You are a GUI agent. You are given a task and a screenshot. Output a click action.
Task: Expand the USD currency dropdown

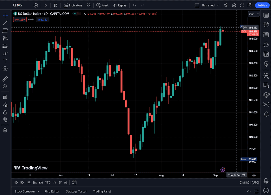click(x=253, y=14)
